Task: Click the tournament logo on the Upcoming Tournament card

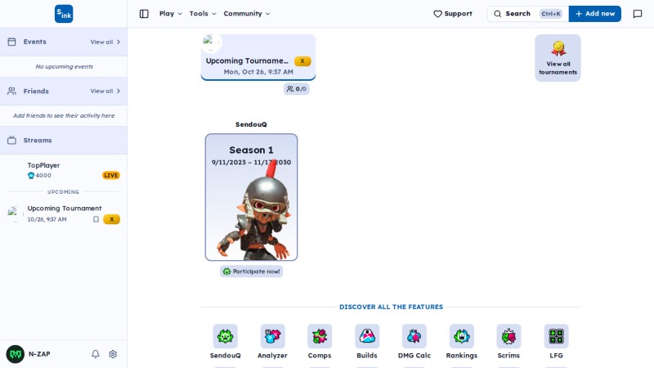Action: coord(211,43)
